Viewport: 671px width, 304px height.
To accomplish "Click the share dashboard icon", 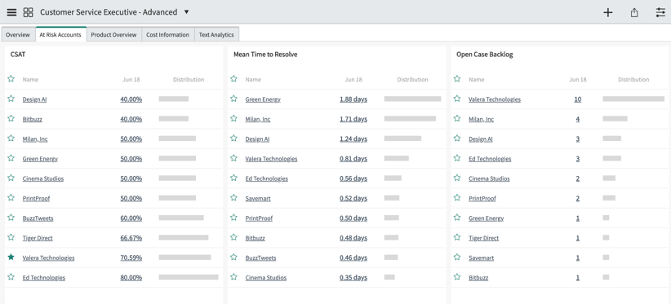I will click(x=634, y=12).
